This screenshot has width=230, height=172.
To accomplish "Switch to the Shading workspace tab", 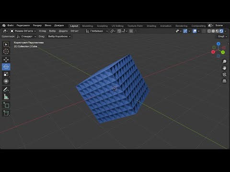I will coord(151,26).
